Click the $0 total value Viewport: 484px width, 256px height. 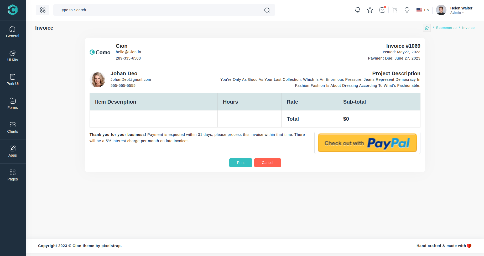tap(346, 119)
